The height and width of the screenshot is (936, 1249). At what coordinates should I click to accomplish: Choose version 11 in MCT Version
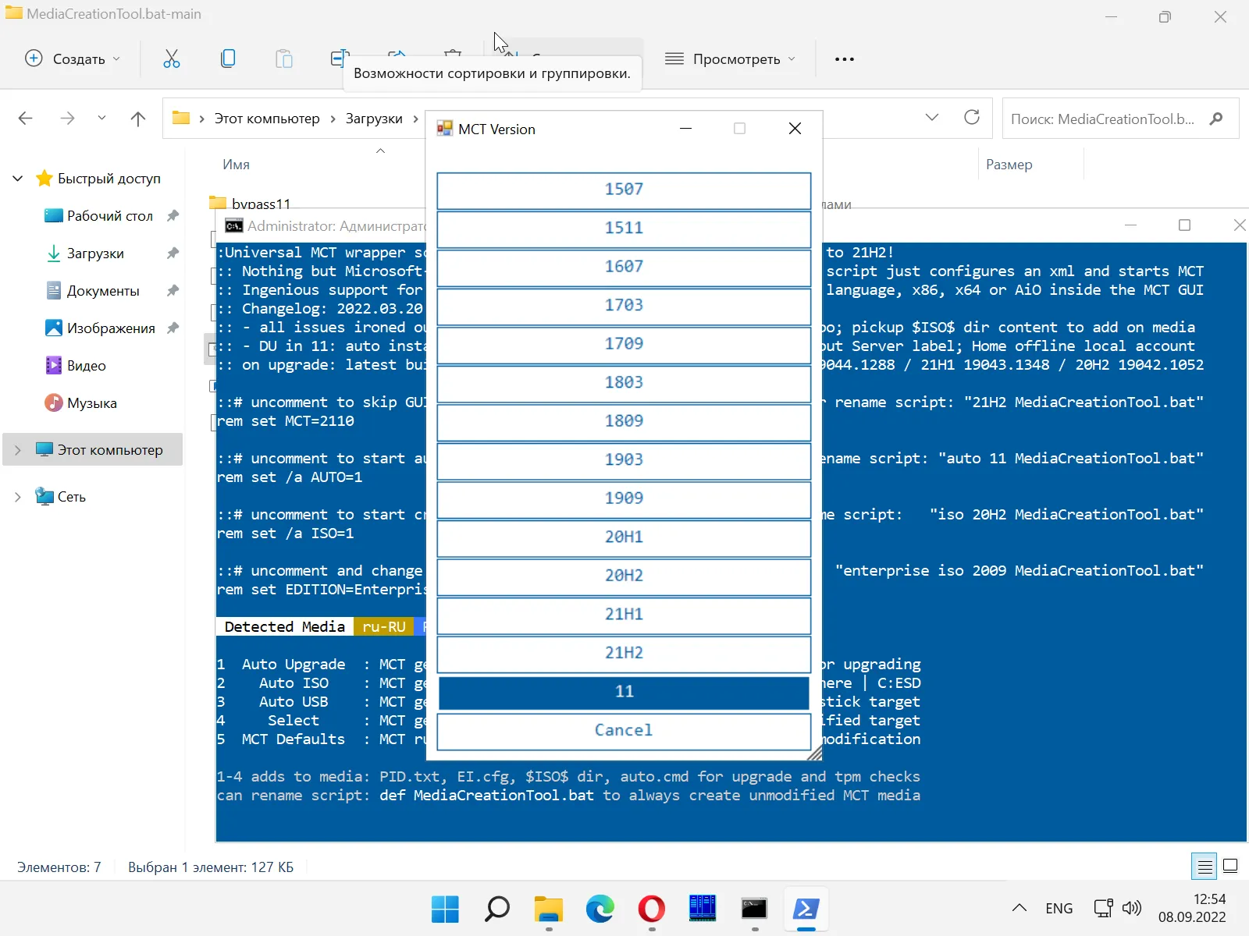click(x=624, y=692)
